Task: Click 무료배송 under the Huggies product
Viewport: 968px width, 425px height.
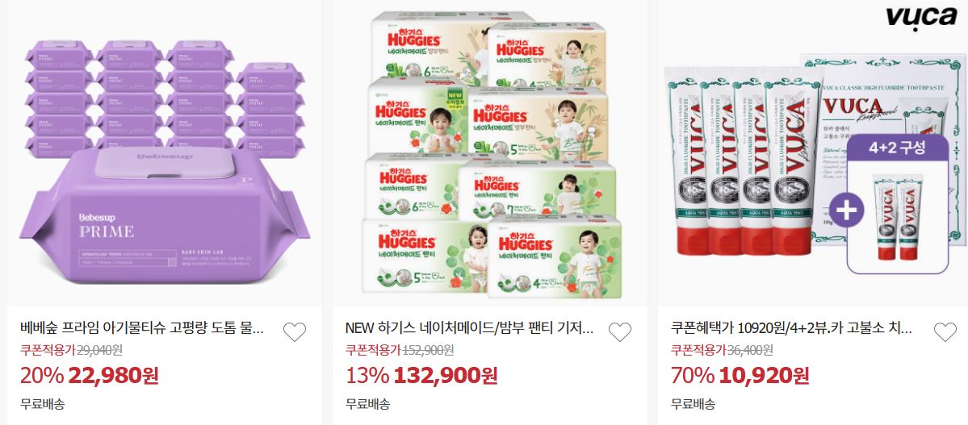Action: click(367, 405)
